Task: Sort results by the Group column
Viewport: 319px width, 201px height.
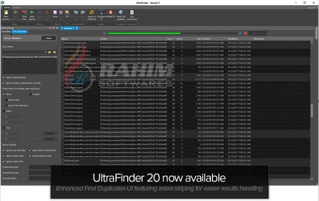Action: pos(171,38)
